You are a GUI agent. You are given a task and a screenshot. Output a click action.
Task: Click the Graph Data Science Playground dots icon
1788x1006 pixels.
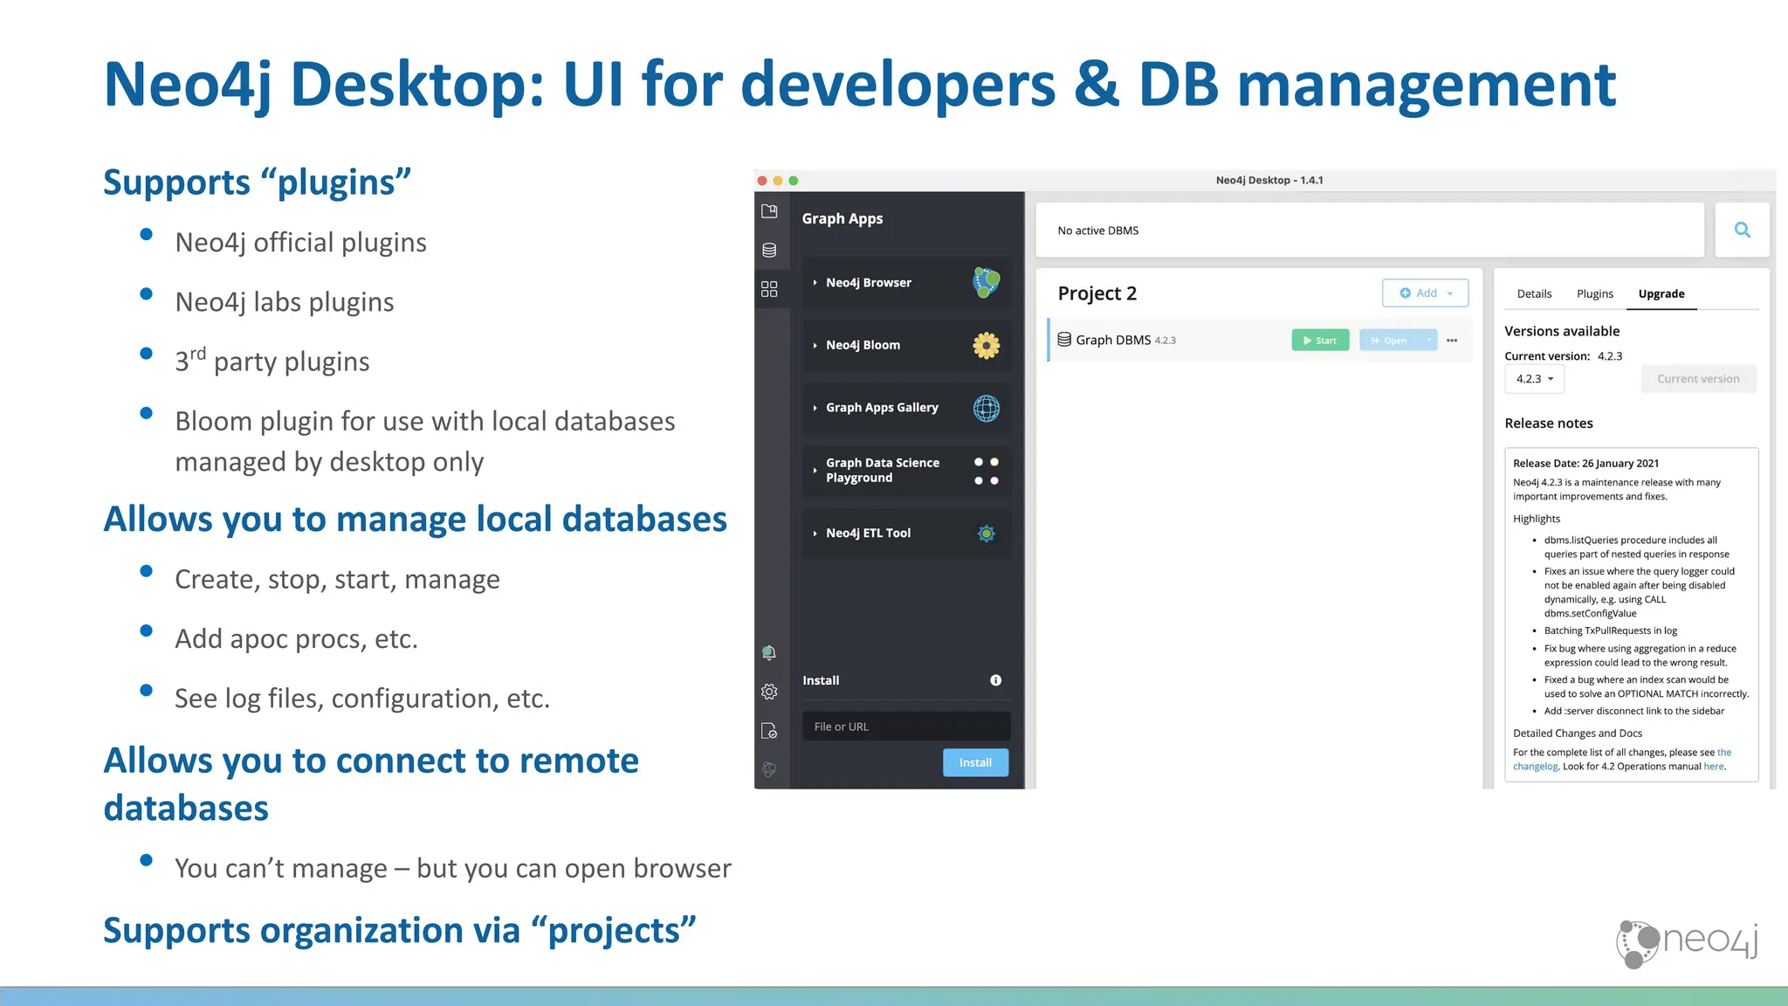pyautogui.click(x=987, y=471)
